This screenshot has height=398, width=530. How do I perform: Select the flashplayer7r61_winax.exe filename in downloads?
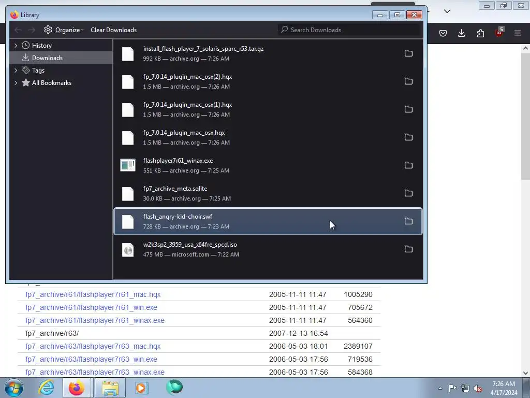(178, 161)
